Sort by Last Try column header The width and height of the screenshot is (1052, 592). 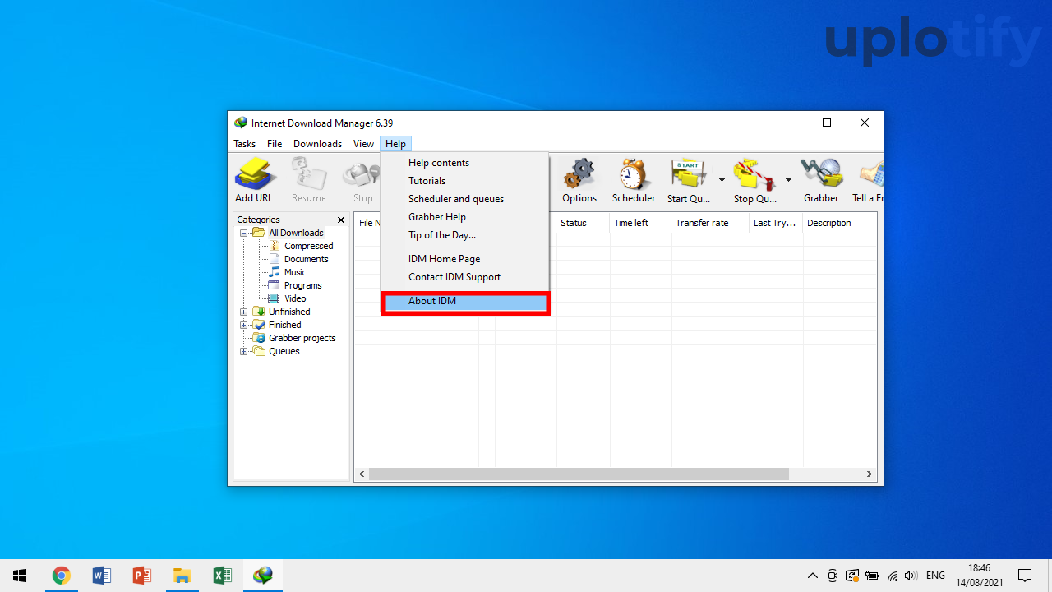[776, 223]
